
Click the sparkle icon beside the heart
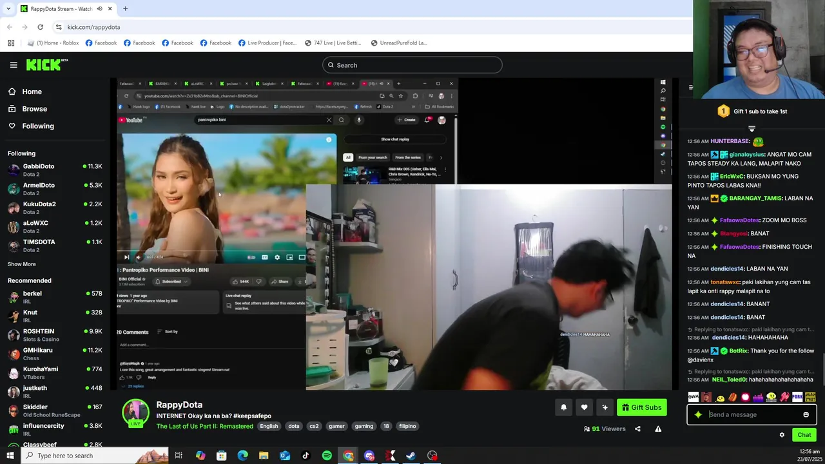tap(605, 407)
